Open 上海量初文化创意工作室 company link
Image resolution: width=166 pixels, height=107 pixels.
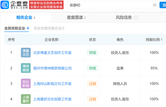point(52,99)
